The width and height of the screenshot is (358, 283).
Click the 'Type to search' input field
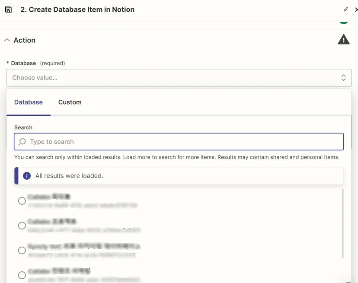pyautogui.click(x=179, y=142)
